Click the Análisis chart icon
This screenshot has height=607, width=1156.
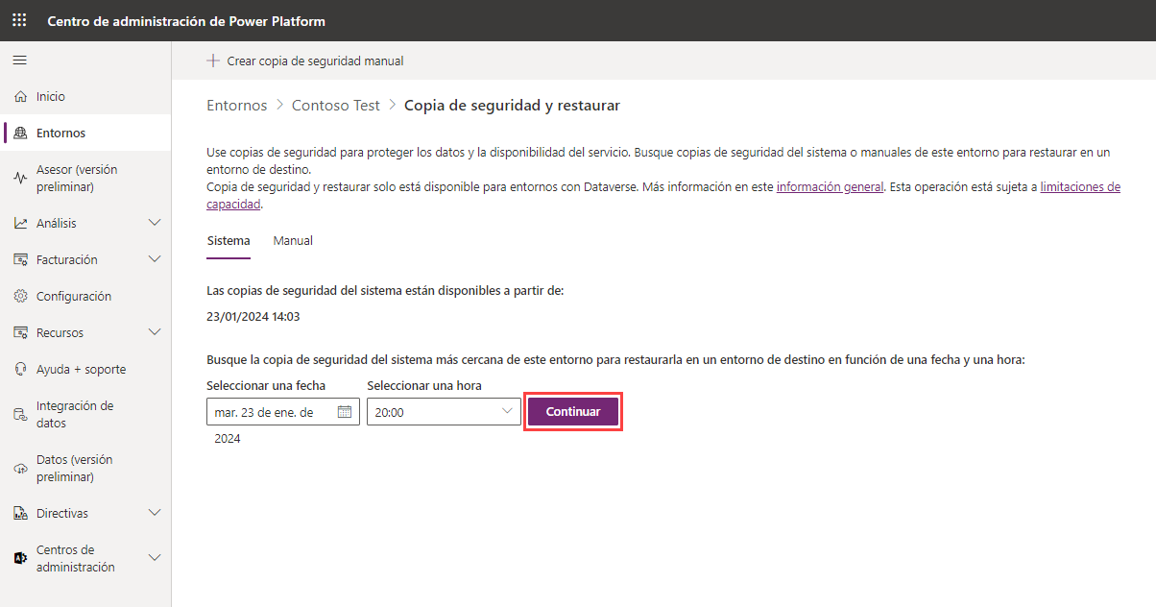(x=21, y=224)
